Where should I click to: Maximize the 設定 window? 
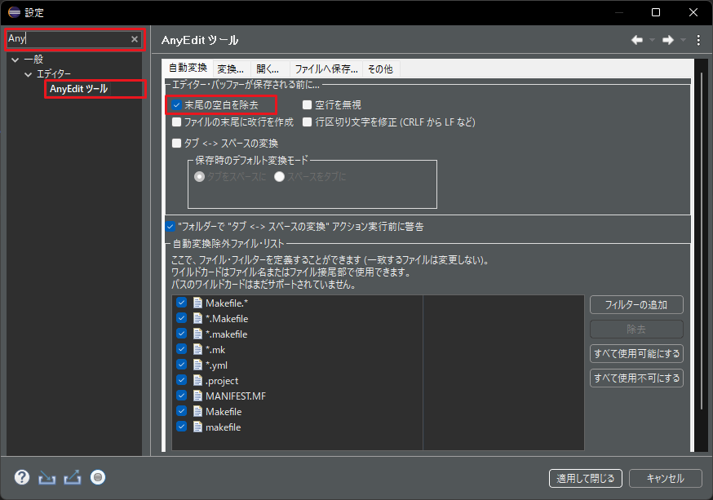(x=656, y=12)
